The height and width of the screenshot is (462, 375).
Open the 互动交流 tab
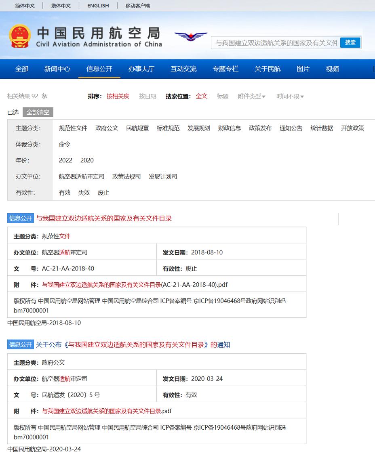click(x=184, y=69)
